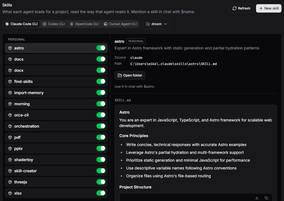
Task: Click the PERSONAL badge next to astro title
Action: [x=136, y=41]
